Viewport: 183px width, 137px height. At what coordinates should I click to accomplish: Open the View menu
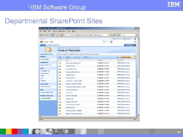tap(49, 31)
